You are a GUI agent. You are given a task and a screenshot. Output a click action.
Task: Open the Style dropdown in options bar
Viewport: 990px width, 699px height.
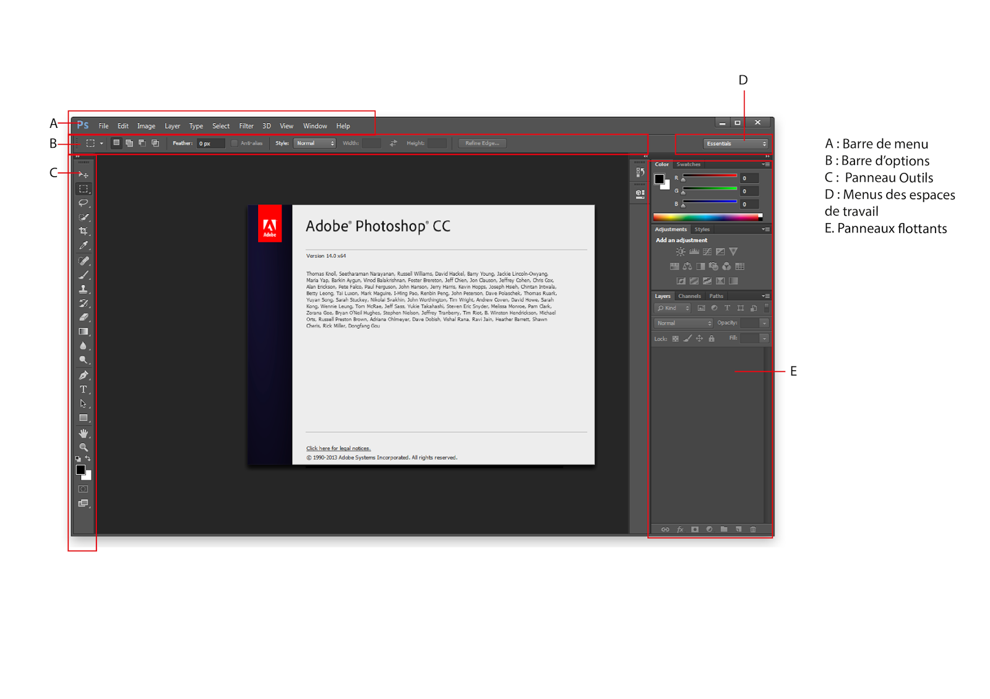click(x=314, y=143)
